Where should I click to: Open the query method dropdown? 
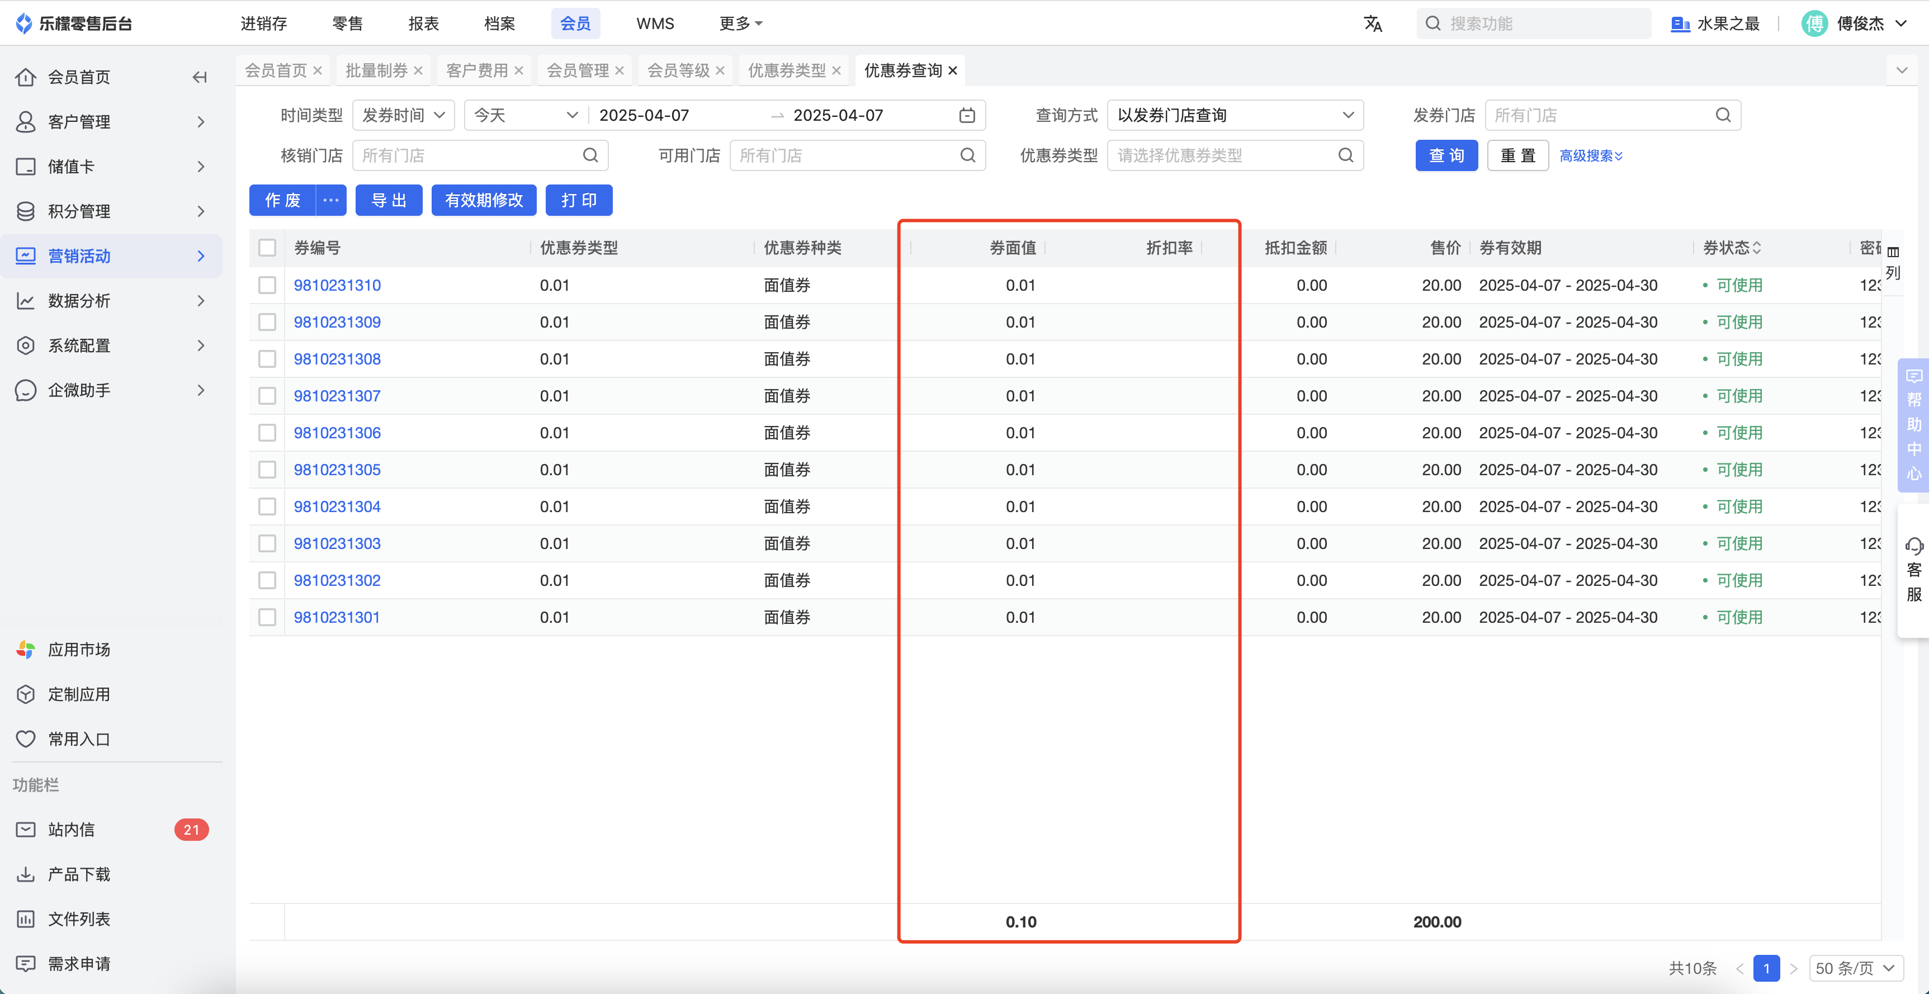(1235, 115)
